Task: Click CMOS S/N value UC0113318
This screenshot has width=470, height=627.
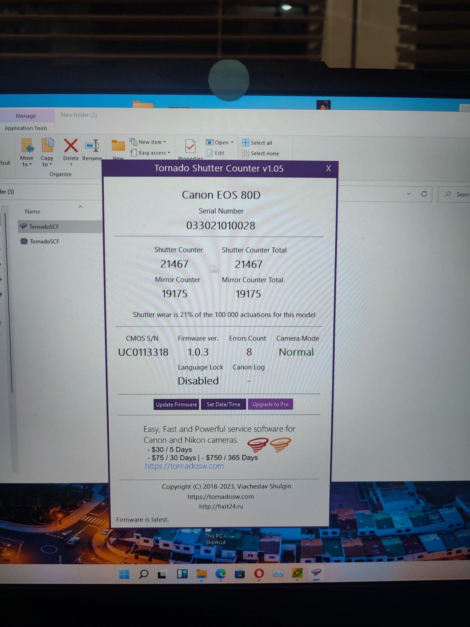Action: click(143, 352)
